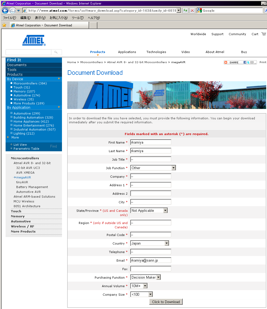
Task: Click the faded Find button in sidebar
Action: click(x=53, y=146)
